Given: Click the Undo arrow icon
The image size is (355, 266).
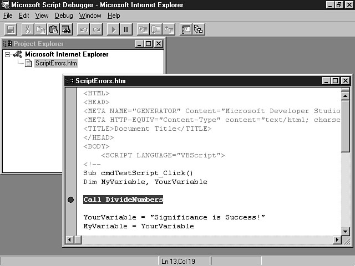Looking at the screenshot, I should coord(84,29).
